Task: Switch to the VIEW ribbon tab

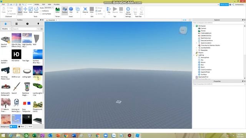Action: [50, 5]
